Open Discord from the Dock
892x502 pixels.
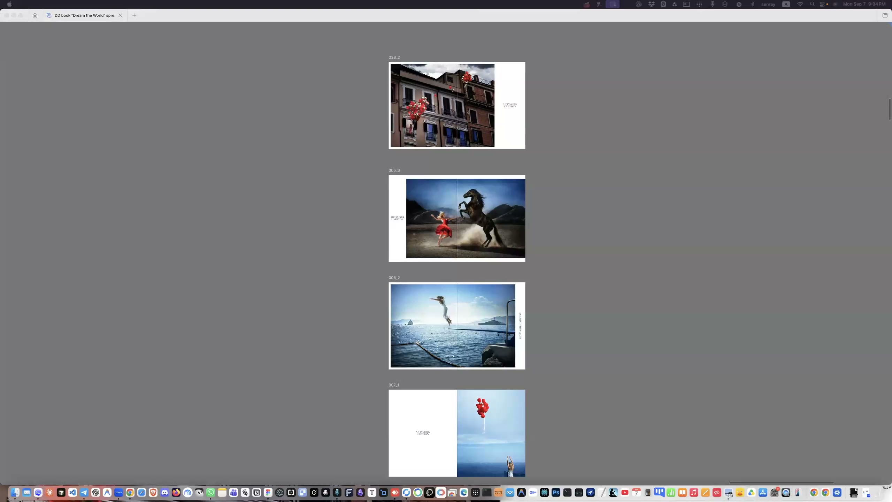point(164,493)
